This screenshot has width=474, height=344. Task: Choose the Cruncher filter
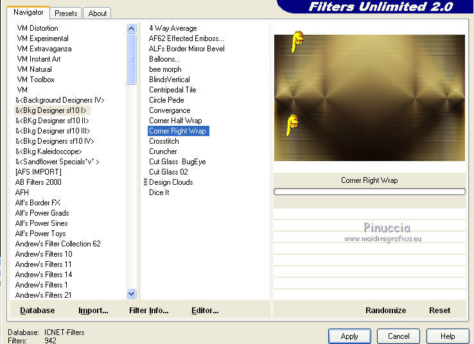(163, 151)
